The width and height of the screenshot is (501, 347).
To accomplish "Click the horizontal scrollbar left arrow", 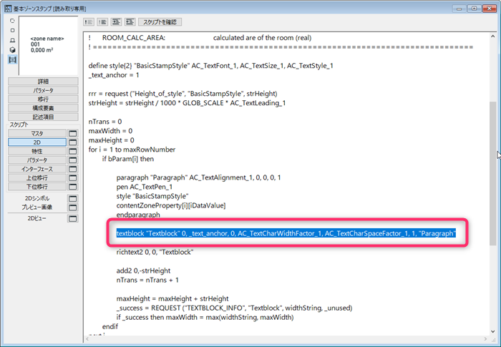I will (87, 338).
